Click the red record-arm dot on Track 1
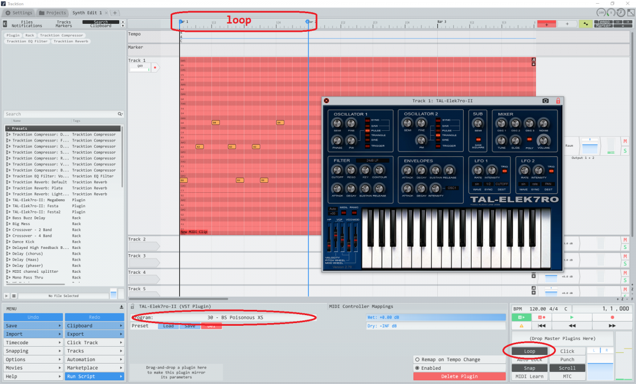 pyautogui.click(x=155, y=68)
